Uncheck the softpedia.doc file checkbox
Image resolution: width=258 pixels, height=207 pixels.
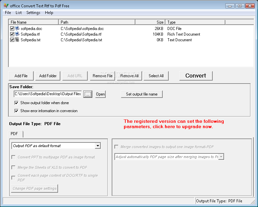12,28
